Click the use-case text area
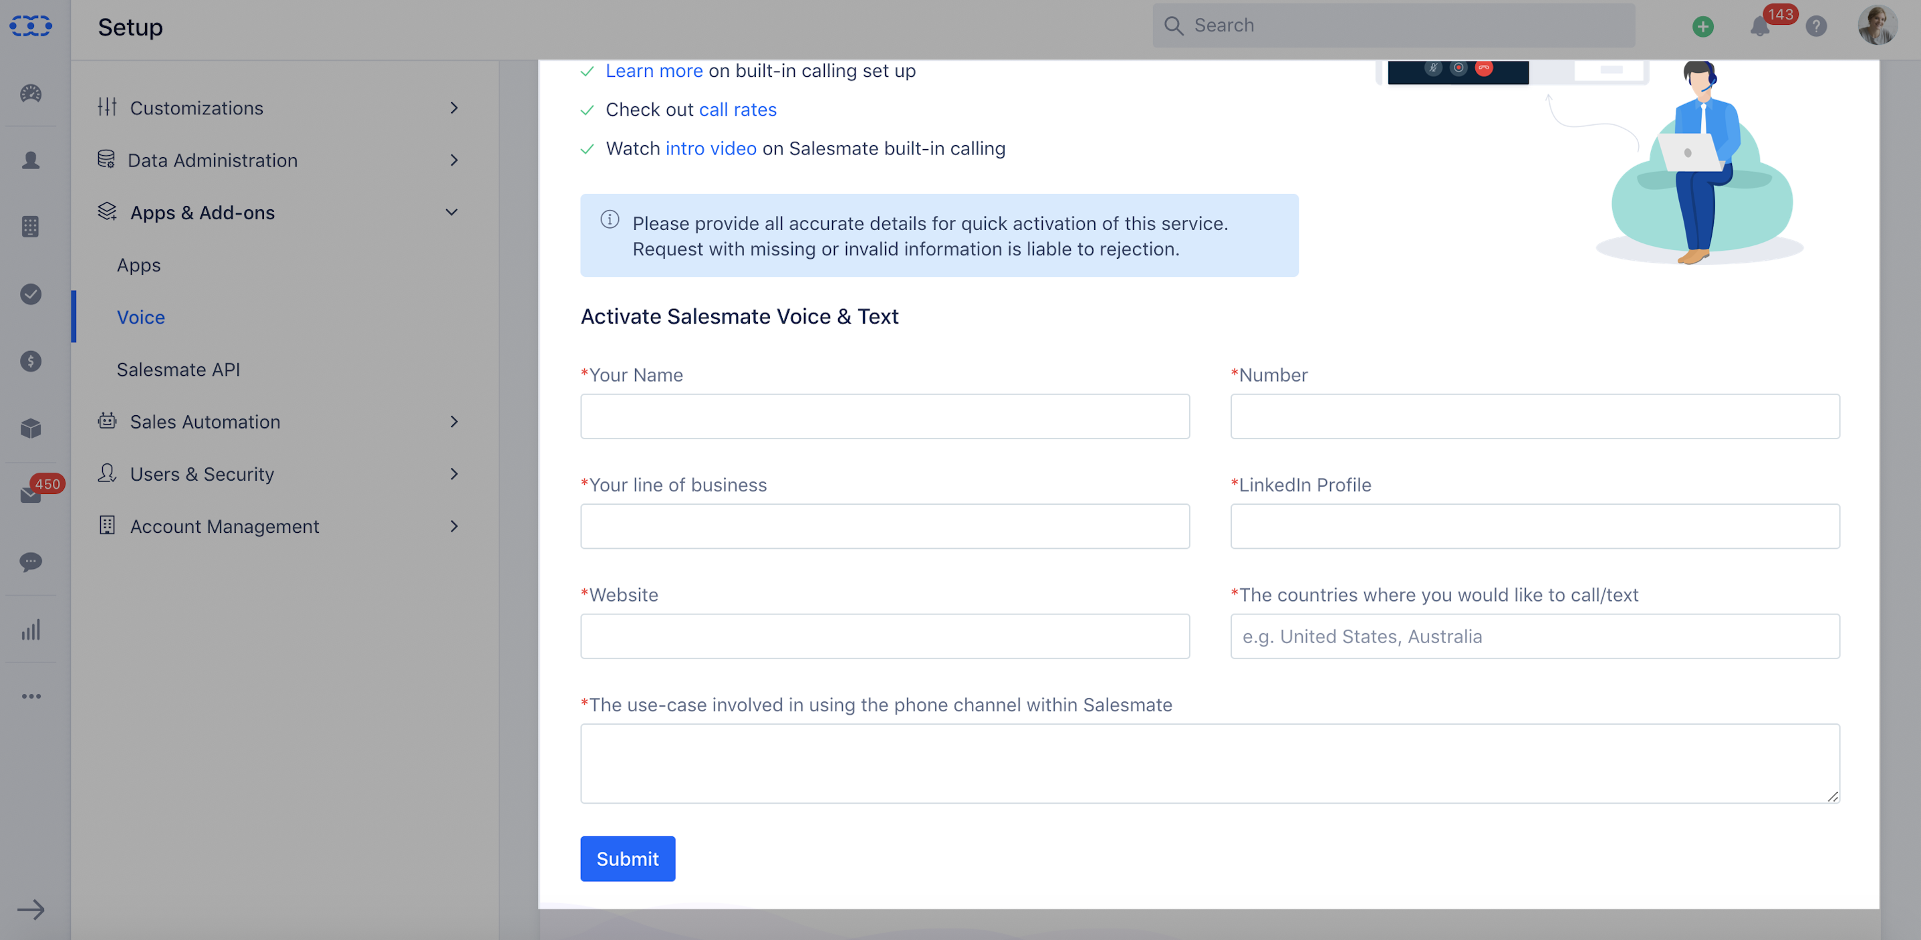1921x940 pixels. (x=1210, y=763)
